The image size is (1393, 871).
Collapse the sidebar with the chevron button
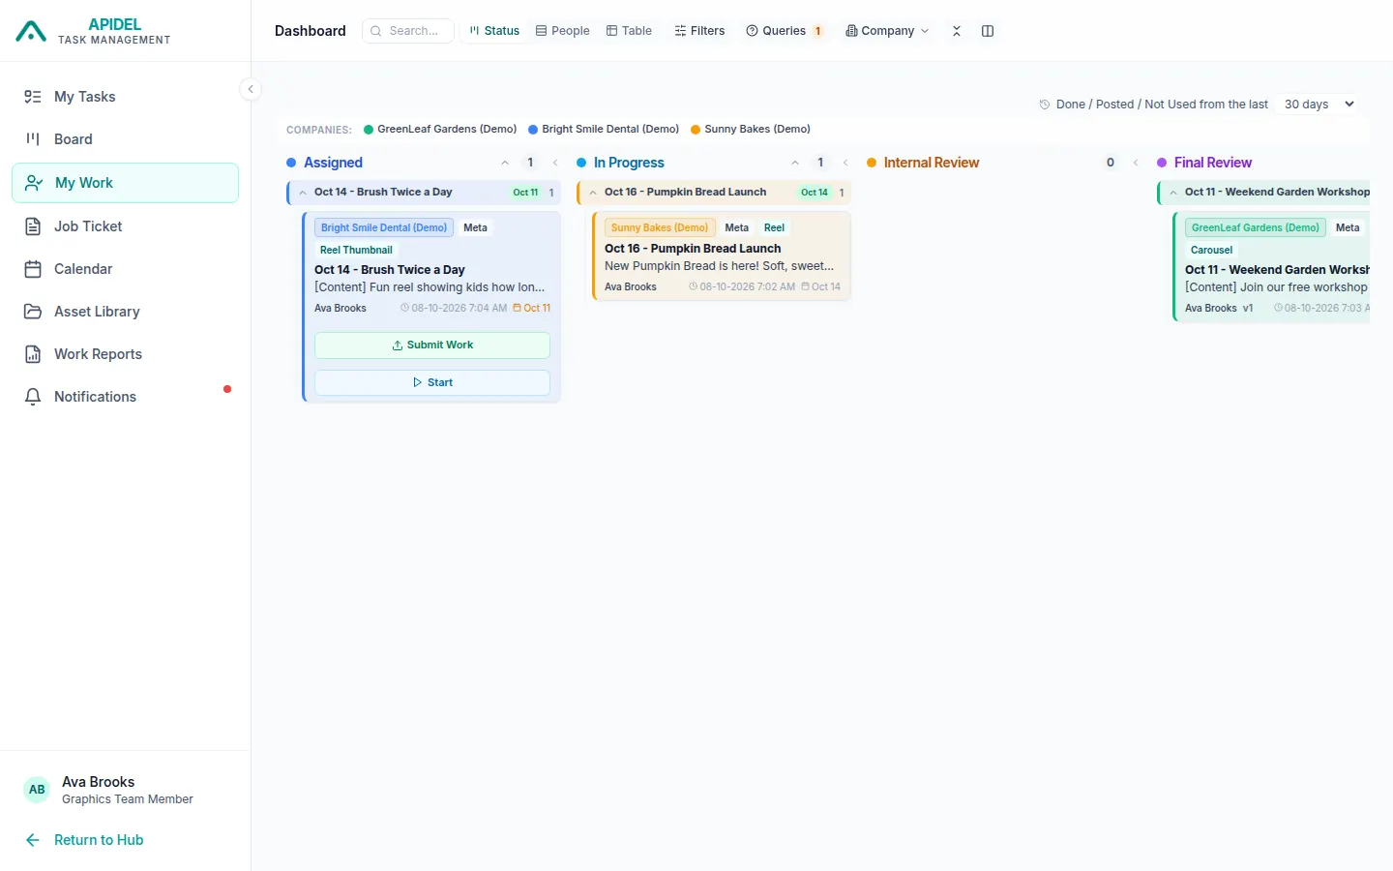click(251, 89)
